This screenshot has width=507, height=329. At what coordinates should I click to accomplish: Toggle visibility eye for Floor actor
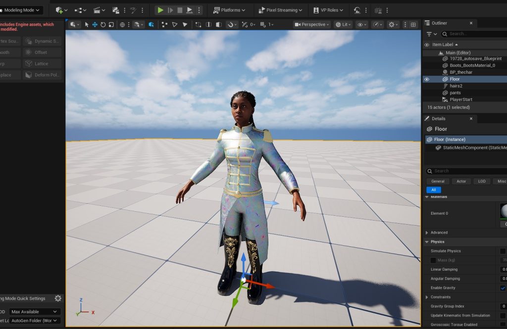coord(427,79)
